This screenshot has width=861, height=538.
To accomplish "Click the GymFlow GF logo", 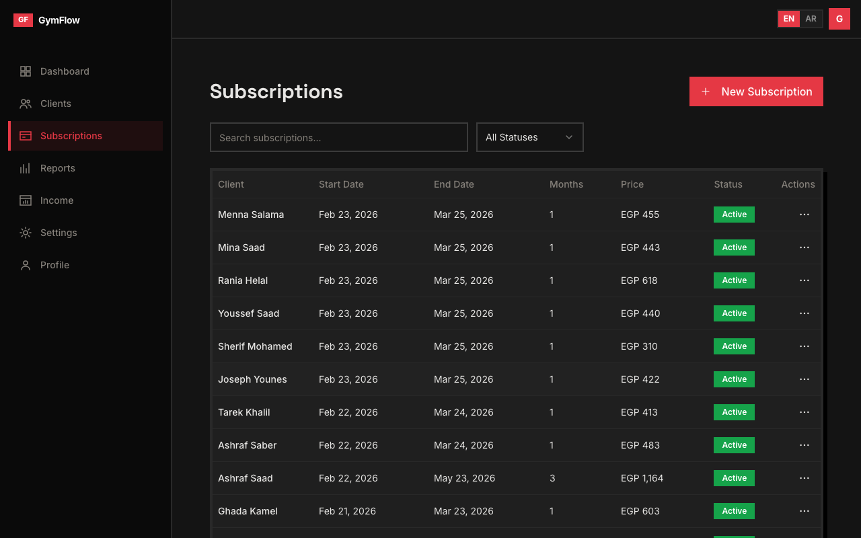I will pyautogui.click(x=23, y=20).
